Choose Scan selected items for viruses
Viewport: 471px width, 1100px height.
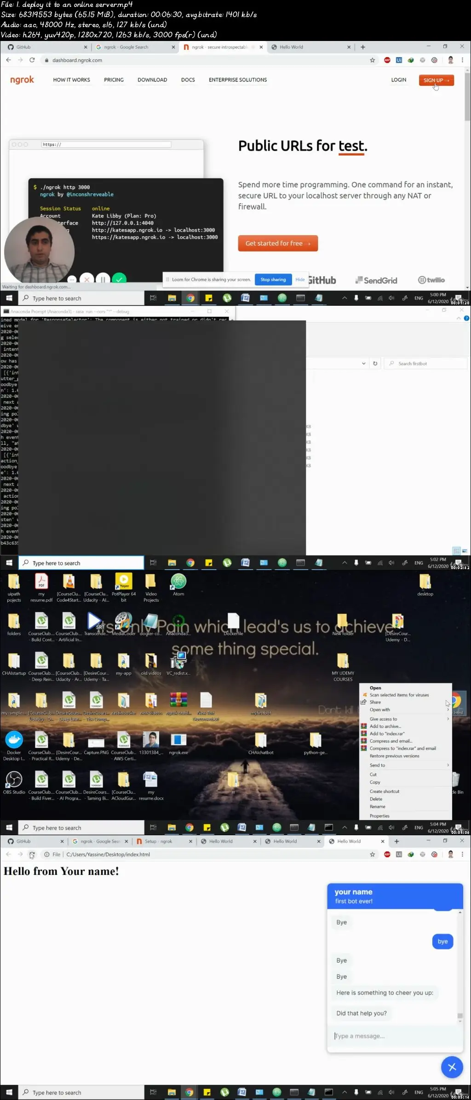click(x=405, y=695)
